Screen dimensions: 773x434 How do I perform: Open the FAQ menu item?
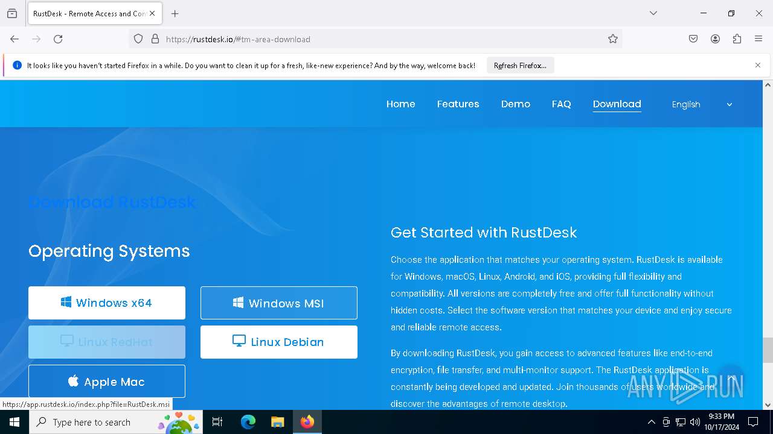[562, 104]
